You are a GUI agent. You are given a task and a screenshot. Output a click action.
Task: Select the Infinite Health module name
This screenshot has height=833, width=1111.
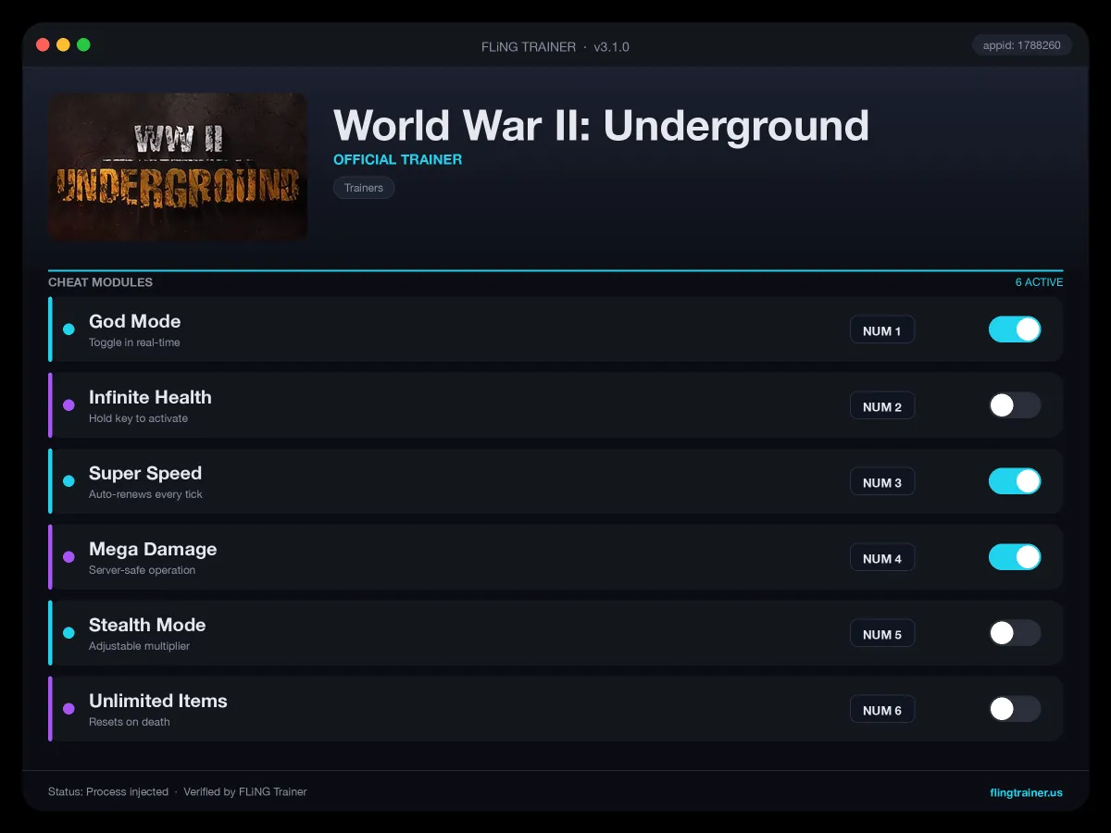(150, 397)
